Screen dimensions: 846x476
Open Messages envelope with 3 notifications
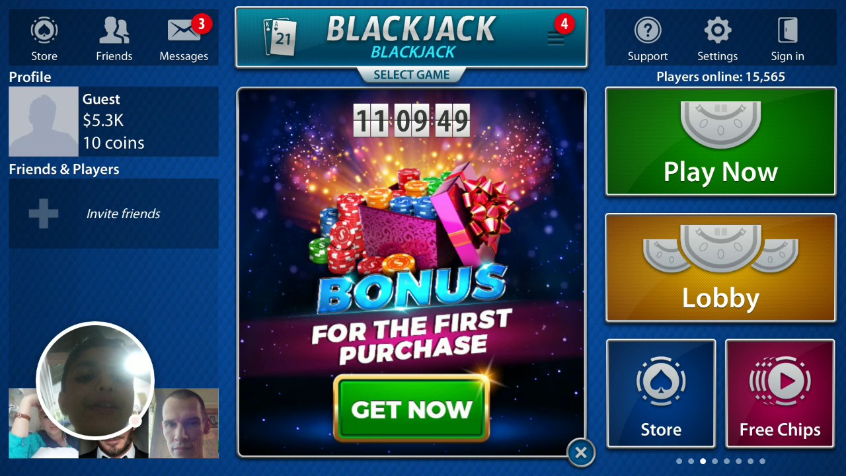[x=184, y=30]
